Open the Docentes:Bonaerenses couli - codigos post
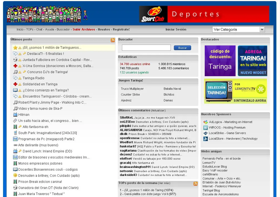Viewport: 280px width, 197px height. (48, 169)
